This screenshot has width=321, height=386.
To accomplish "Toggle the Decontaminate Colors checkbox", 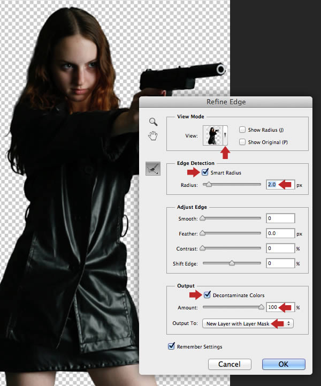I will 207,294.
